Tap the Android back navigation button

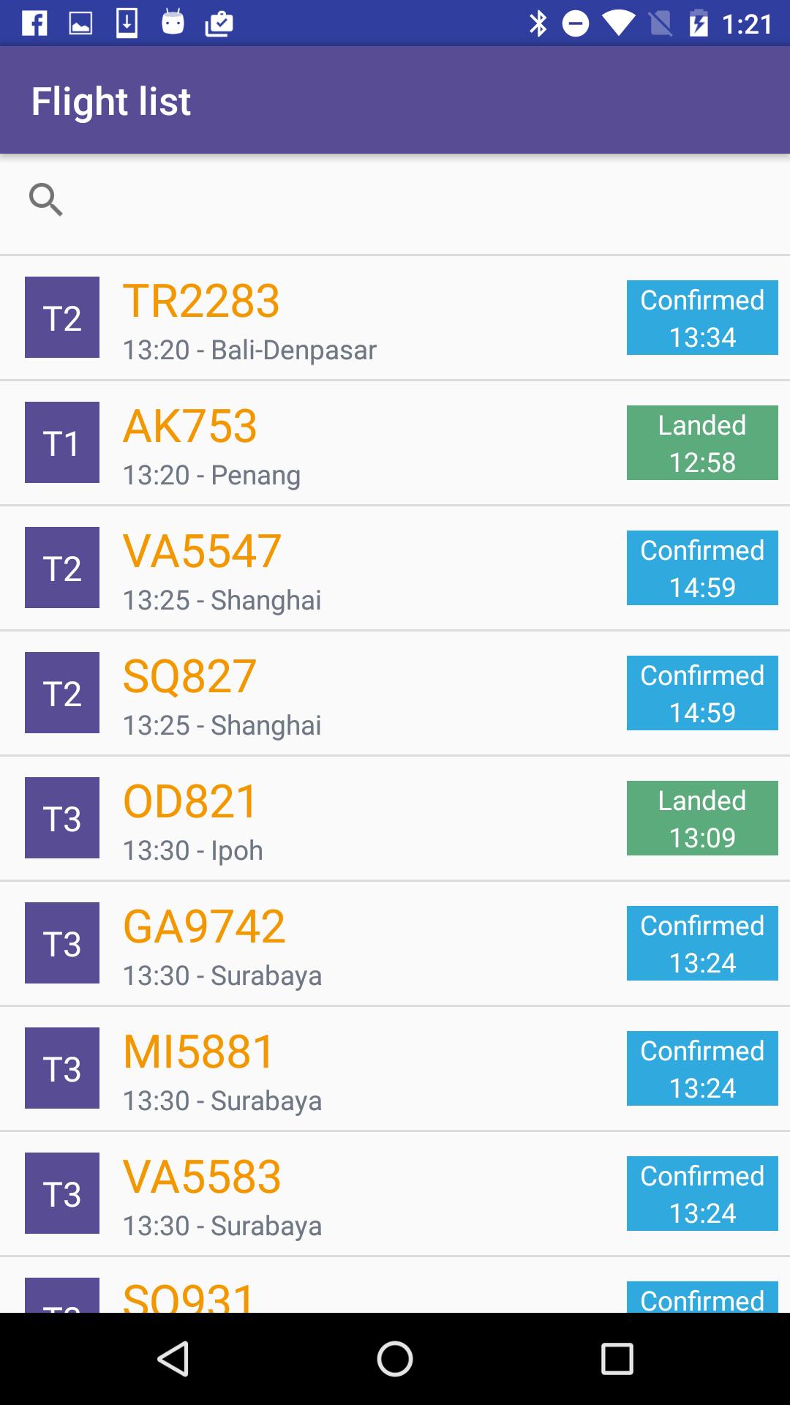[x=174, y=1359]
